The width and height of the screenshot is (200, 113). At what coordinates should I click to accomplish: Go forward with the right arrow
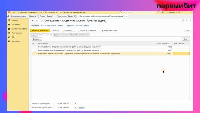point(37,21)
